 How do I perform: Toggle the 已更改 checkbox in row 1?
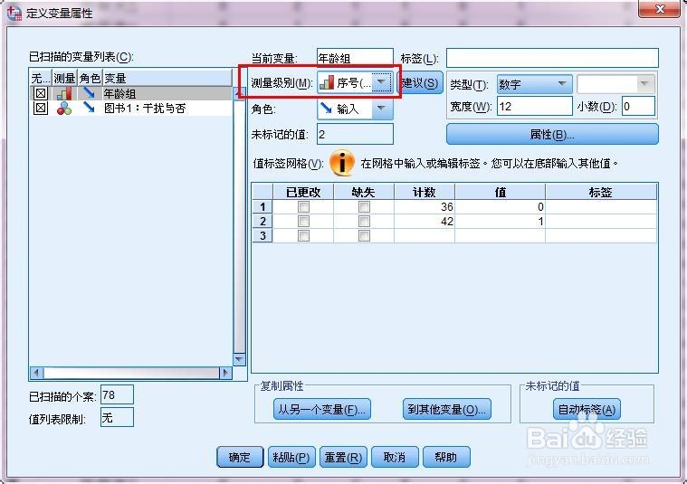303,207
